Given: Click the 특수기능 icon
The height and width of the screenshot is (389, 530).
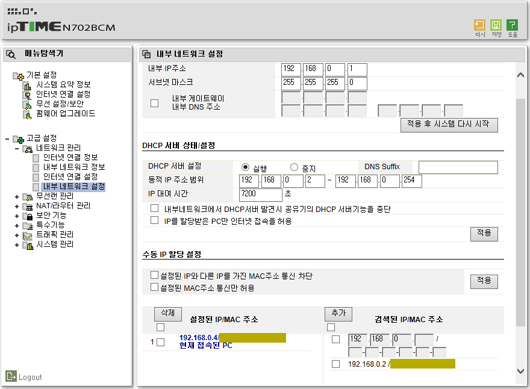Looking at the screenshot, I should pyautogui.click(x=28, y=226).
